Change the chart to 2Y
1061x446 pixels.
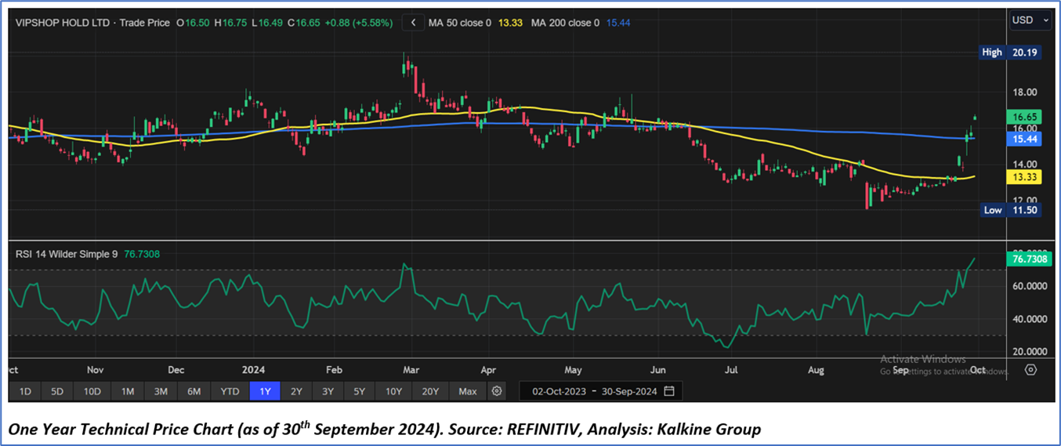pyautogui.click(x=296, y=390)
